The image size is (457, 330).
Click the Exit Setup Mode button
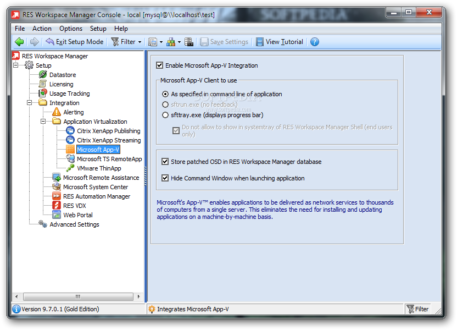coord(75,42)
